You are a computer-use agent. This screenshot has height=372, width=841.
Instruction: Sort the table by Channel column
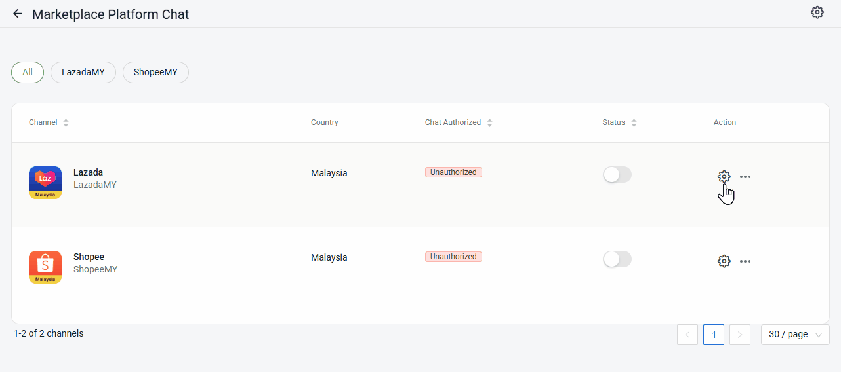(x=66, y=122)
